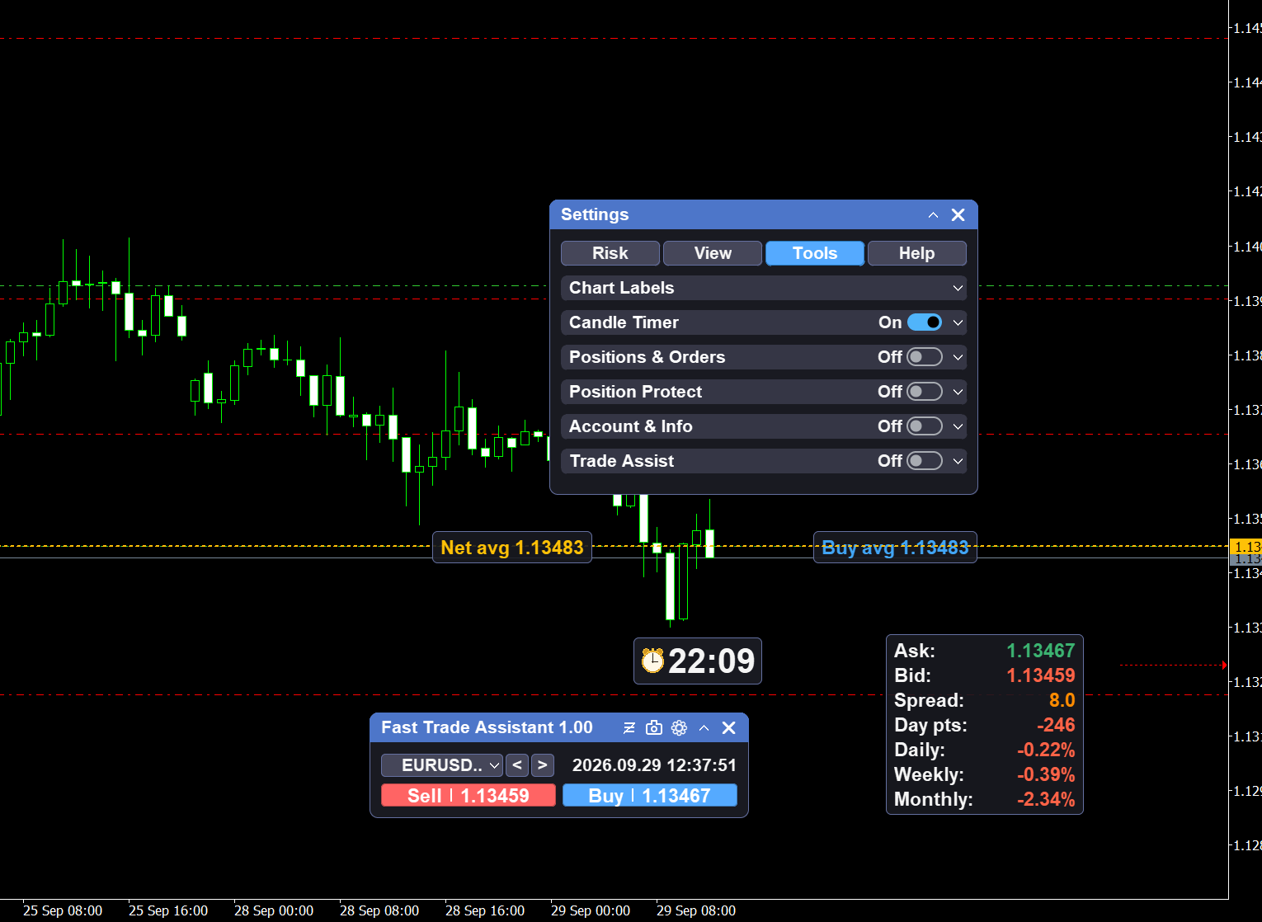Switch to the next symbol arrow

pyautogui.click(x=542, y=765)
